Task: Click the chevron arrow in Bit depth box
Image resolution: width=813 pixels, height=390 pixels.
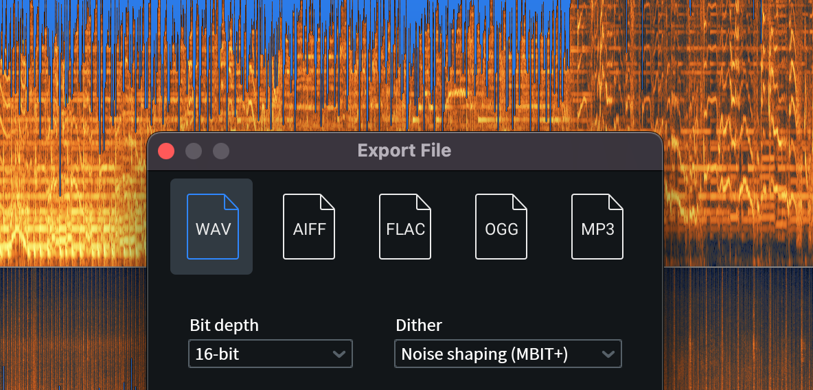Action: pos(339,354)
